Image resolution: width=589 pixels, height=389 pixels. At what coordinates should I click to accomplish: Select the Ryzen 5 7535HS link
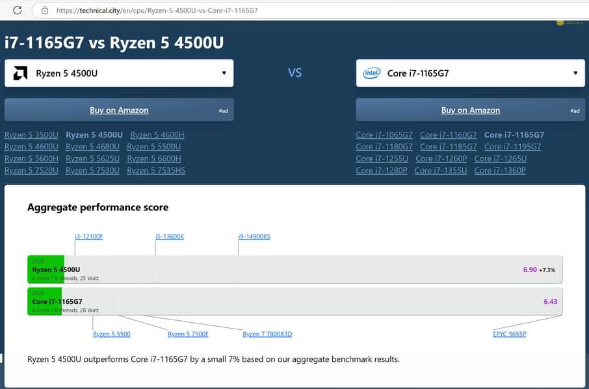point(156,170)
